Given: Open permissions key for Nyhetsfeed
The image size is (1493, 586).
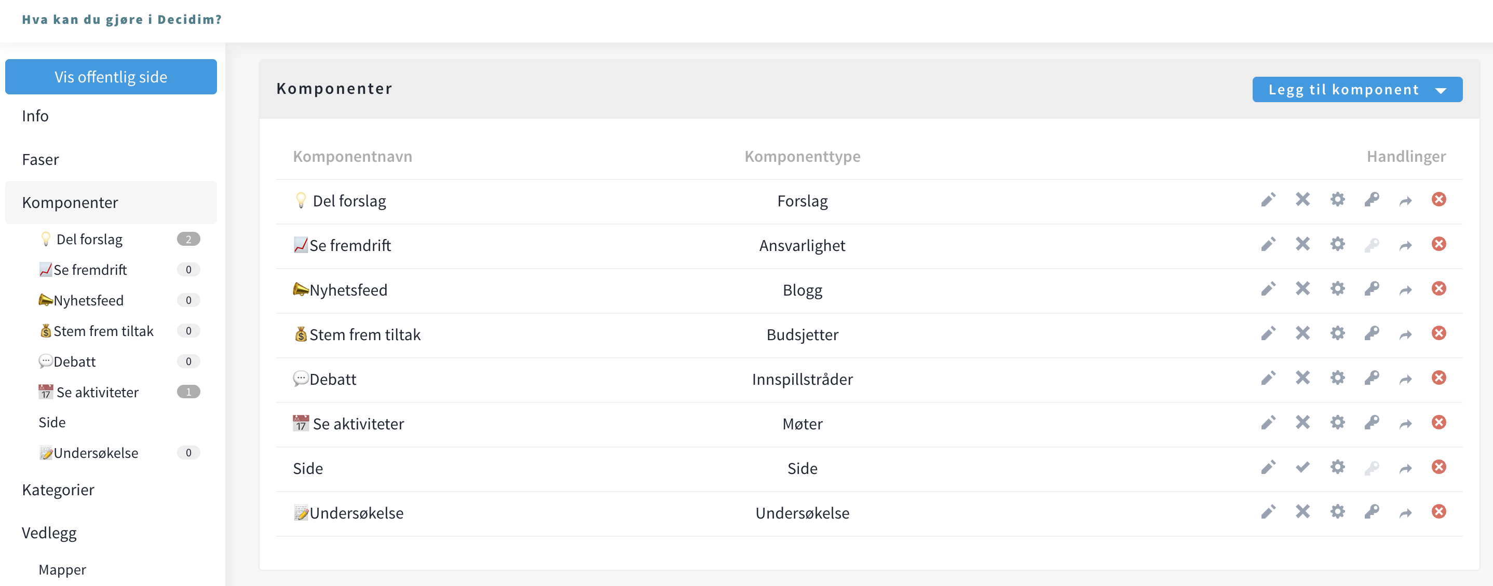Looking at the screenshot, I should click(x=1372, y=289).
